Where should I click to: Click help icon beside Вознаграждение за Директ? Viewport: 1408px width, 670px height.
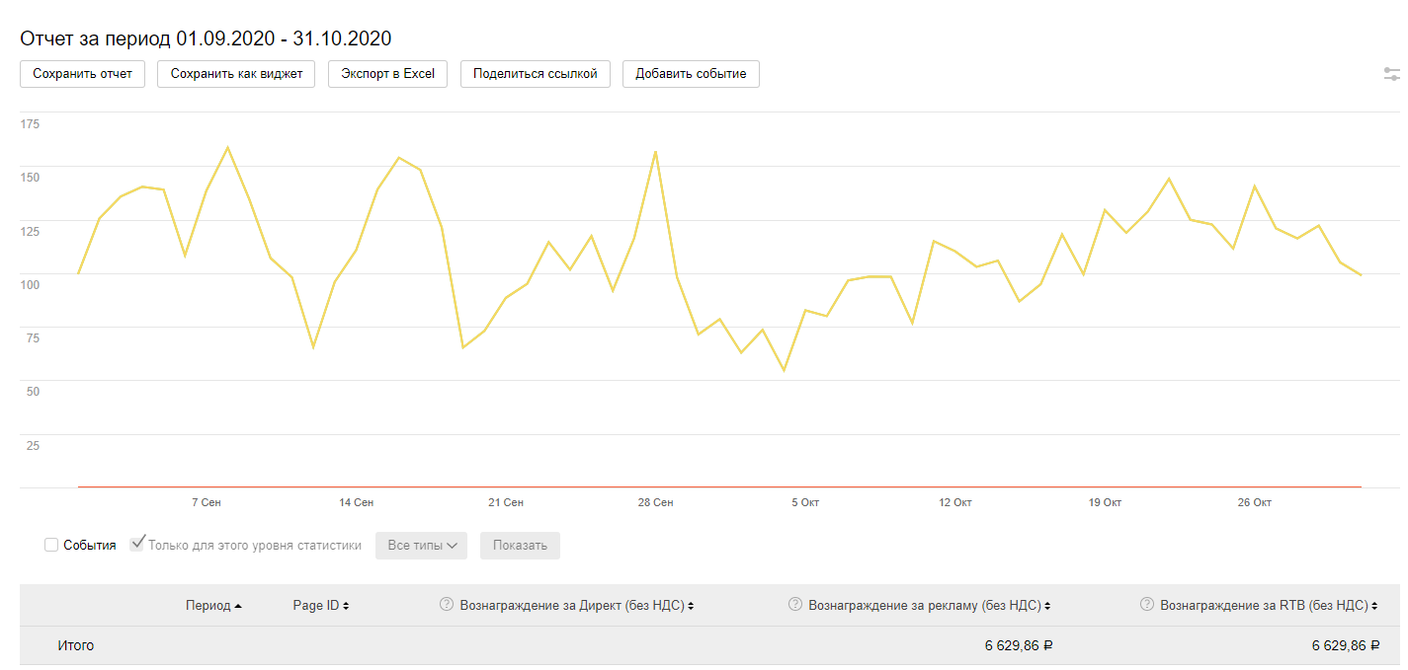(x=447, y=605)
